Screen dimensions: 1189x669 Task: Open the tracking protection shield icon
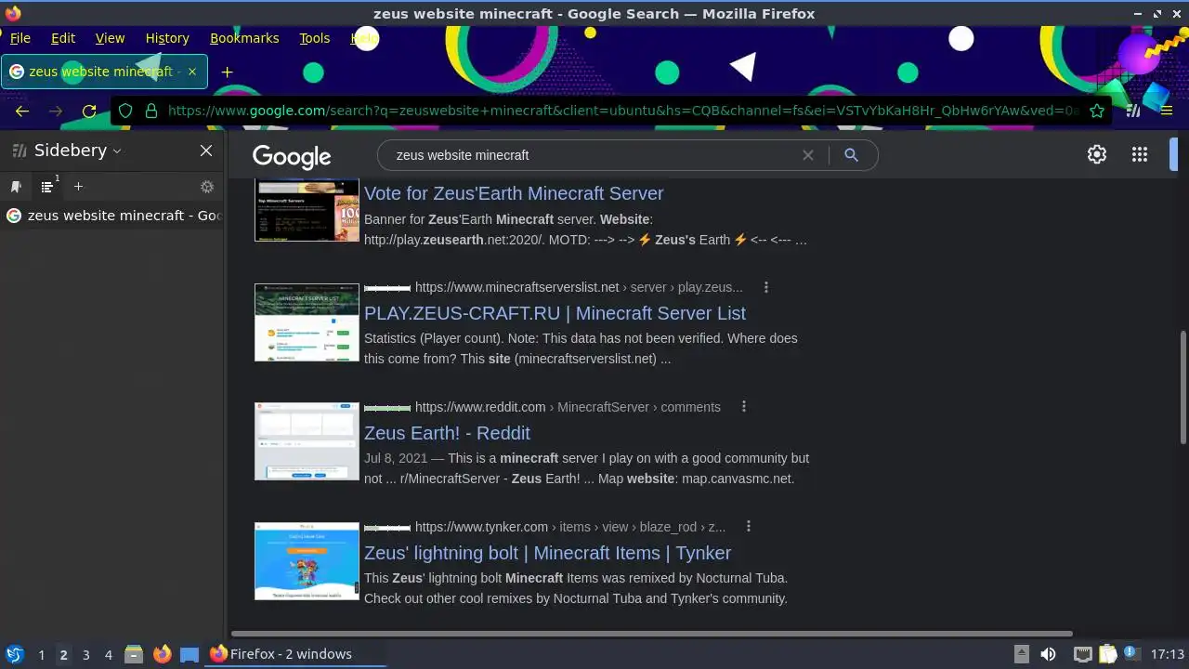point(125,111)
